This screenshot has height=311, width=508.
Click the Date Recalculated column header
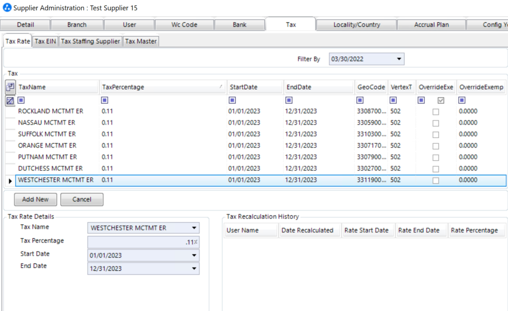(310, 230)
